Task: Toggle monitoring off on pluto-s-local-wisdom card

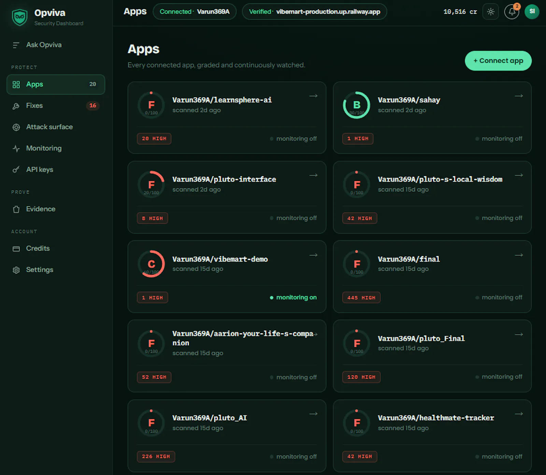Action: pos(499,218)
